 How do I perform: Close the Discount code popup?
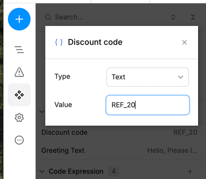184,42
